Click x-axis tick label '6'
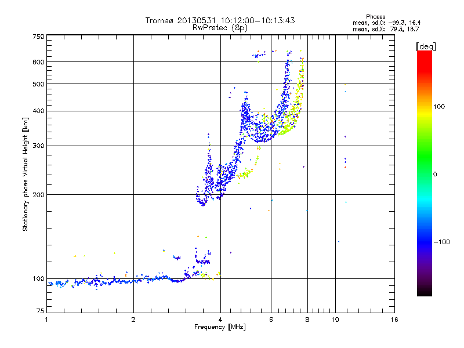This screenshot has width=464, height=348. click(x=271, y=320)
